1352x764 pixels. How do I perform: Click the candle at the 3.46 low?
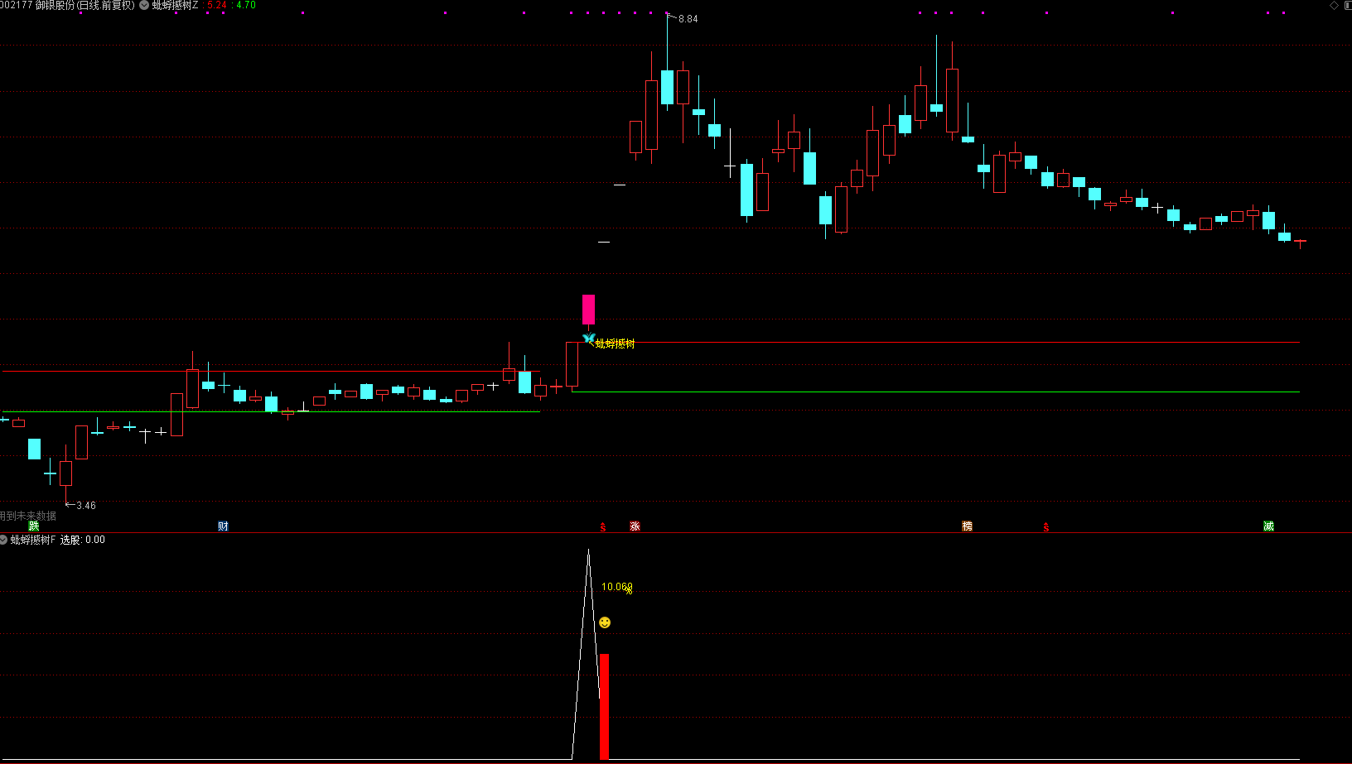click(66, 473)
